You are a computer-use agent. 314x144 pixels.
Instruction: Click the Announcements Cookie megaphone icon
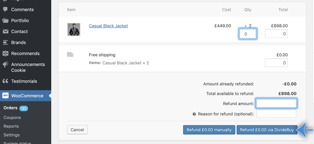coord(5,65)
